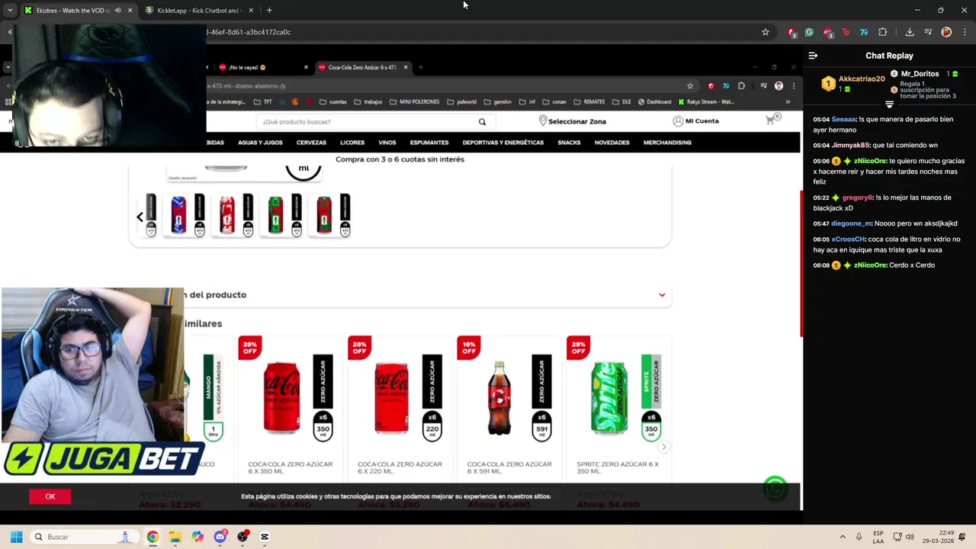Open Discord from the taskbar
The width and height of the screenshot is (976, 549).
pyautogui.click(x=220, y=537)
